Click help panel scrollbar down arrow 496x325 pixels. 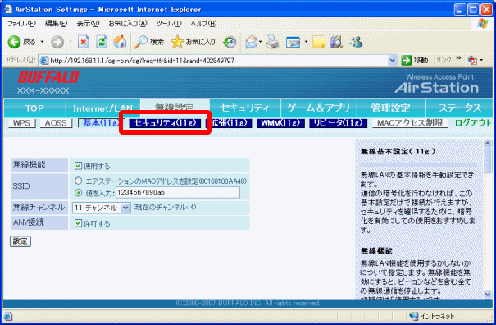tap(488, 295)
